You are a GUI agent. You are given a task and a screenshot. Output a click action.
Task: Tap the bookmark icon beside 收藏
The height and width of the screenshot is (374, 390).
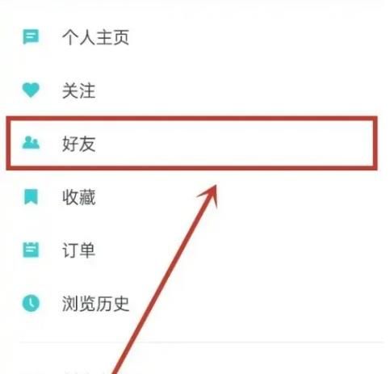click(x=31, y=197)
